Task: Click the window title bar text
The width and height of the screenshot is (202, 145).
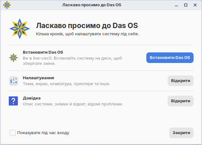Action: tap(92, 5)
